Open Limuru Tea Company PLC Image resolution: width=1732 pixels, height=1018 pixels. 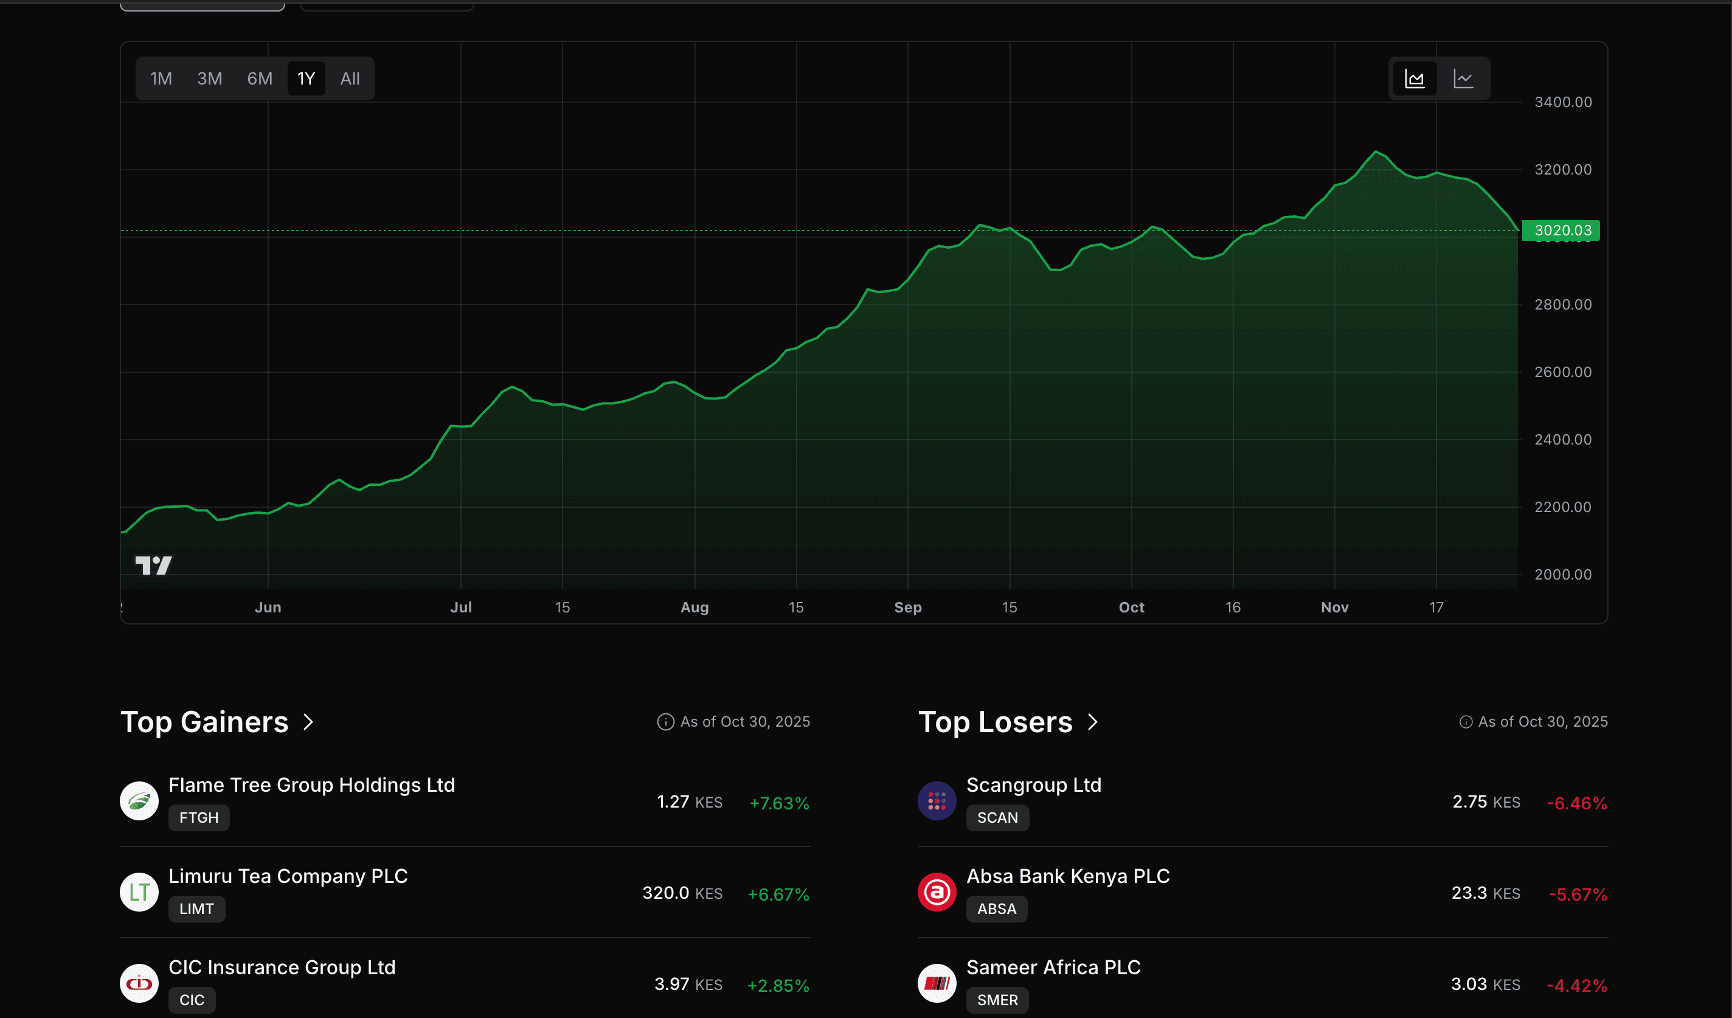288,876
